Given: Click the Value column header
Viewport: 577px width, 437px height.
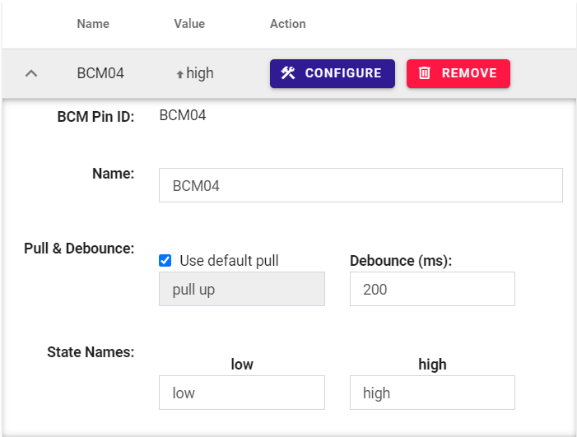Looking at the screenshot, I should click(189, 24).
